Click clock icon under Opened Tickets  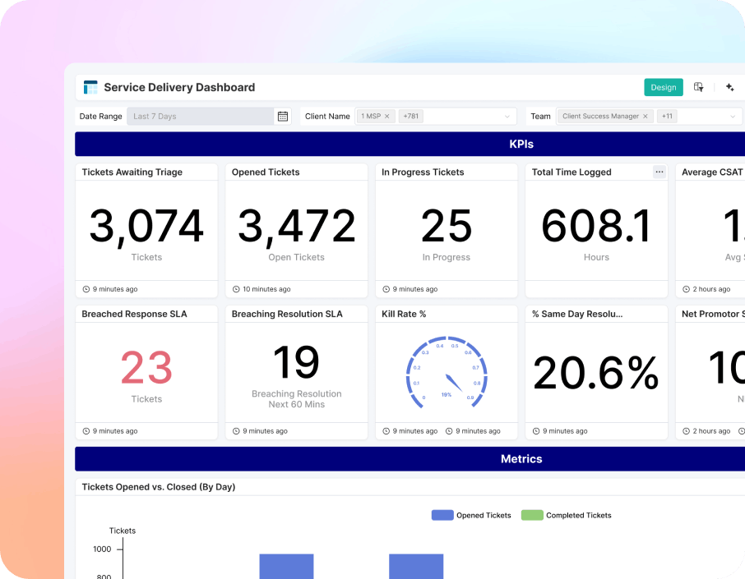coord(236,289)
